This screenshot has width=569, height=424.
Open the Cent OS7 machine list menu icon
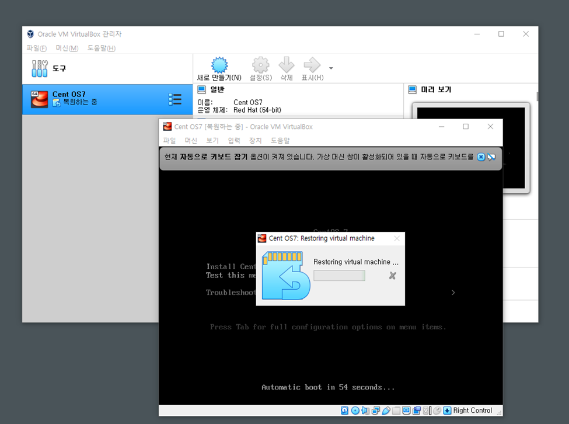click(175, 99)
